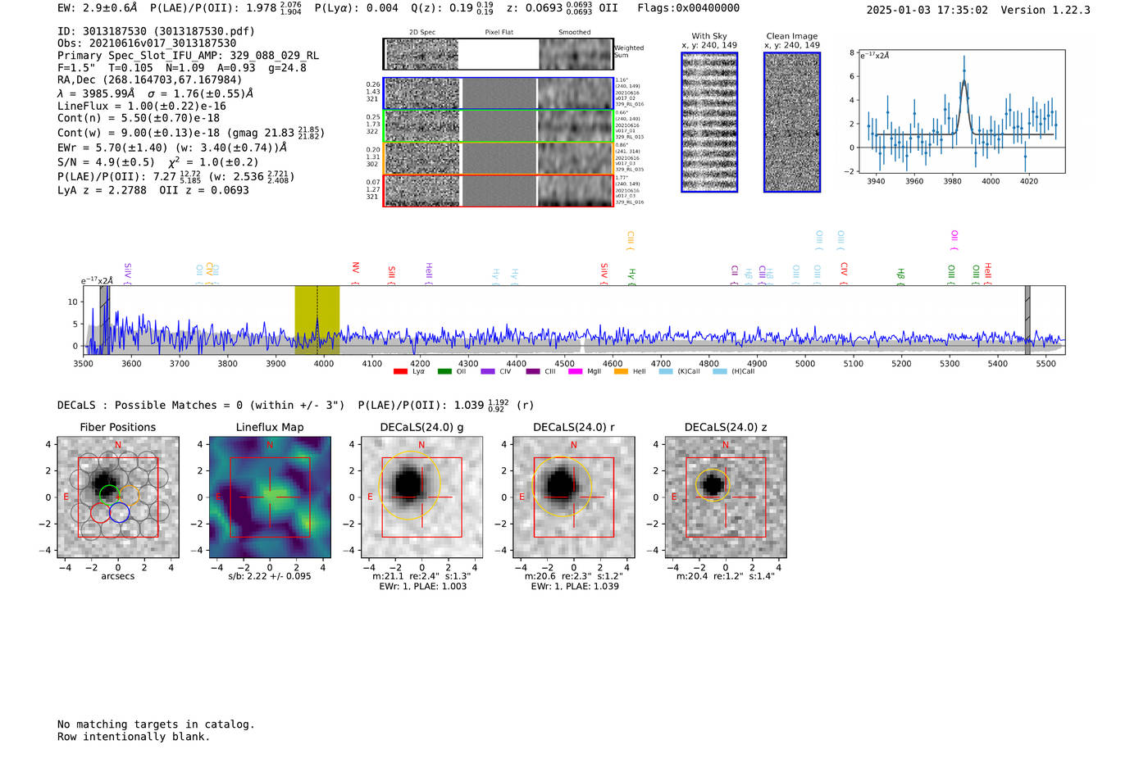
Task: Open the DECaLS(24.0) z cutout
Action: [726, 497]
